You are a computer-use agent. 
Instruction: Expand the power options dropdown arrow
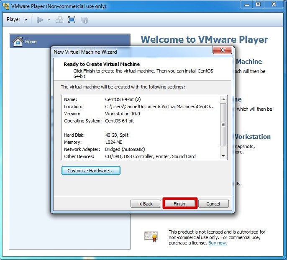click(x=49, y=20)
